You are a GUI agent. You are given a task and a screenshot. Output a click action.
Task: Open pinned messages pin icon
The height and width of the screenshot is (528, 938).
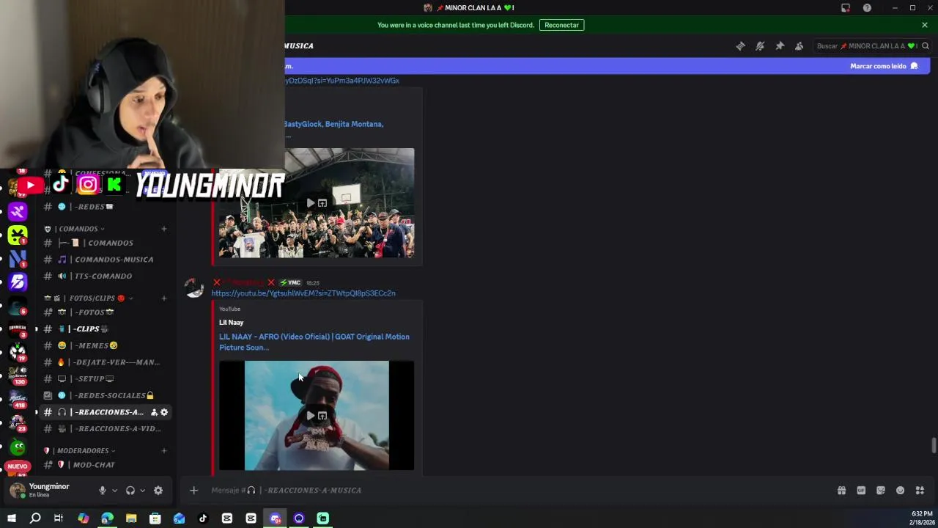[x=780, y=45]
